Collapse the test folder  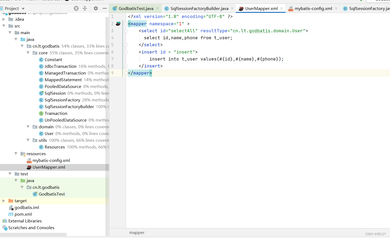(10, 174)
